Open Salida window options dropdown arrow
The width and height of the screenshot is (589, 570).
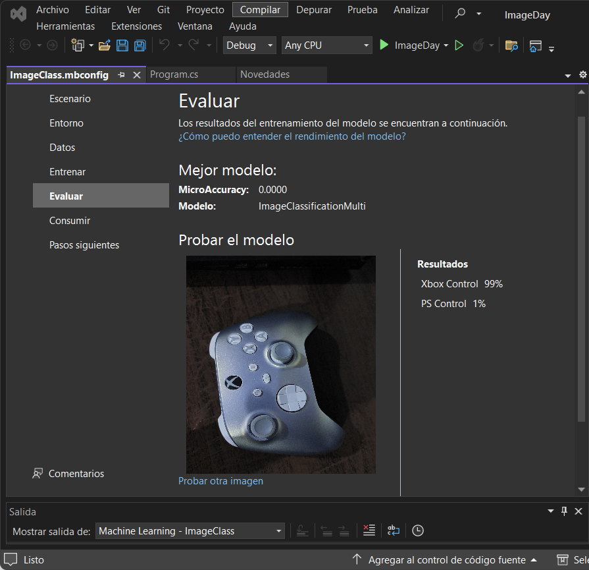click(x=551, y=511)
